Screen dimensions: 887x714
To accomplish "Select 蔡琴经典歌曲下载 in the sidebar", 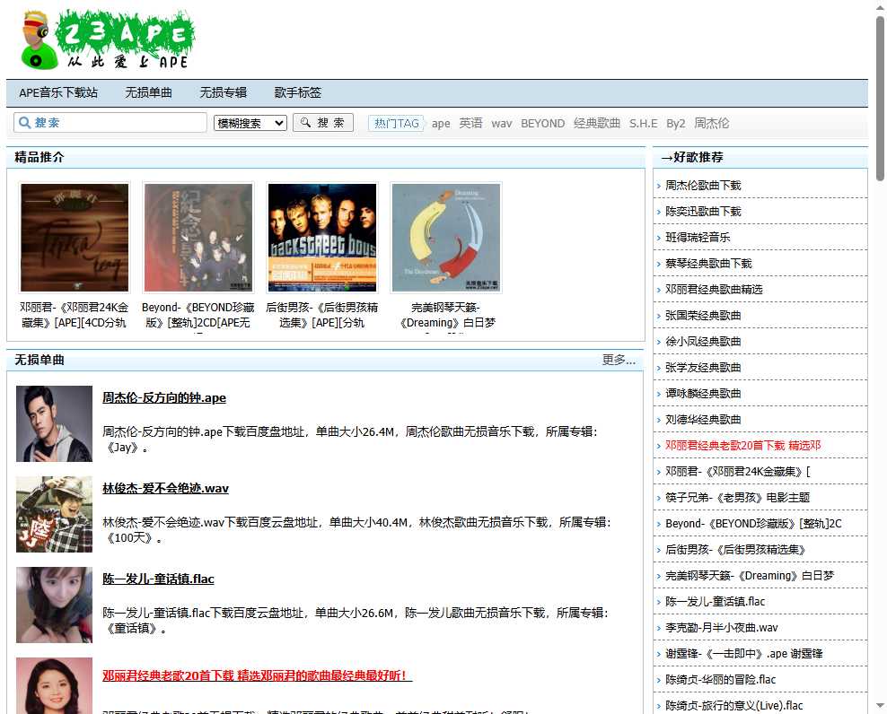I will coord(709,263).
